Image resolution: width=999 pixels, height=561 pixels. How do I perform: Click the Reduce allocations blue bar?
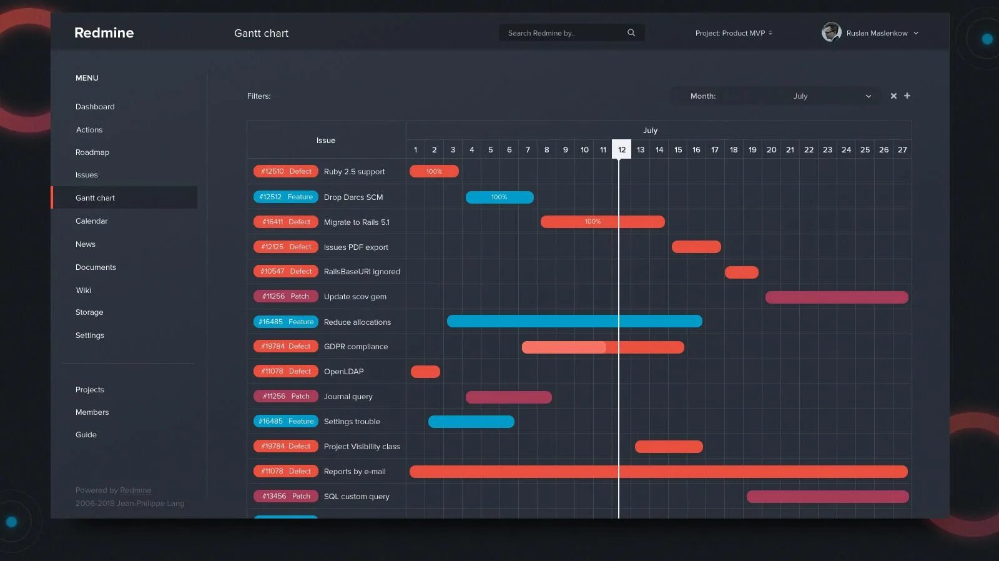click(574, 321)
